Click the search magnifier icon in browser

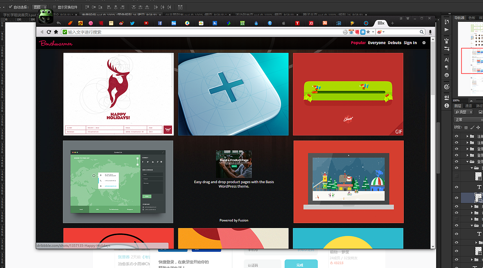[x=422, y=32]
